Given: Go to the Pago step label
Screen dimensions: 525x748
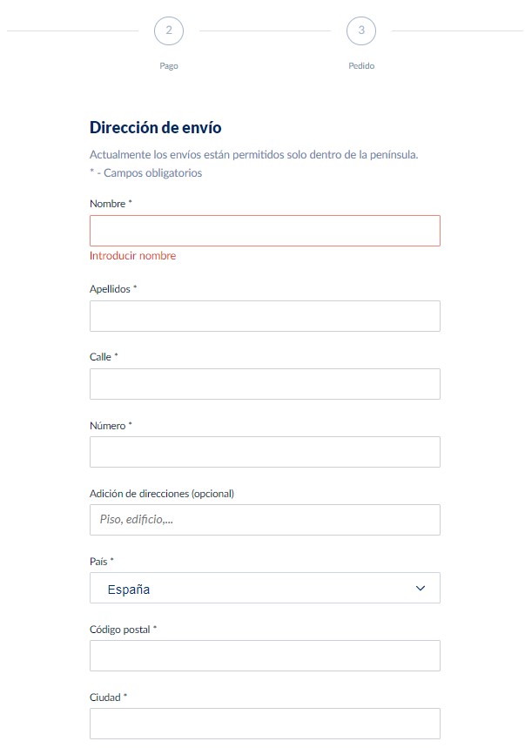Looking at the screenshot, I should point(169,66).
